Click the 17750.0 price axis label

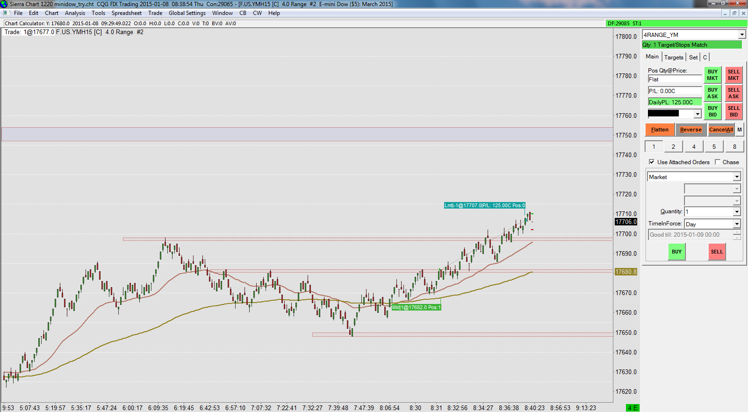pyautogui.click(x=626, y=135)
